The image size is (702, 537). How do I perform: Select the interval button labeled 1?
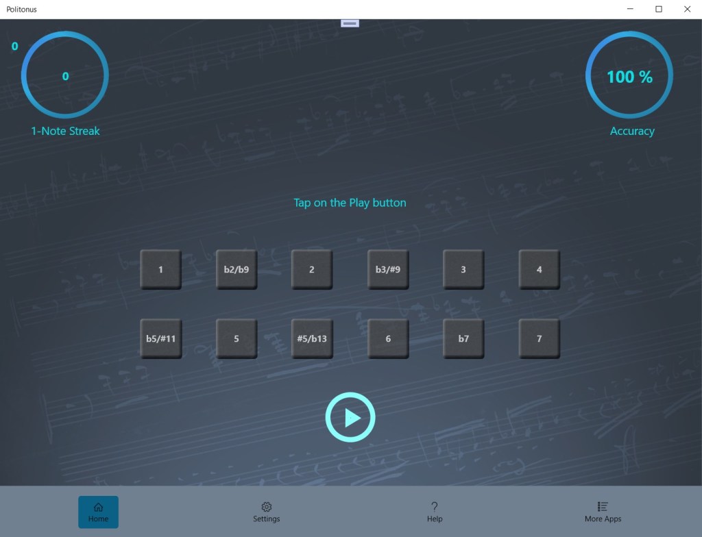(160, 269)
